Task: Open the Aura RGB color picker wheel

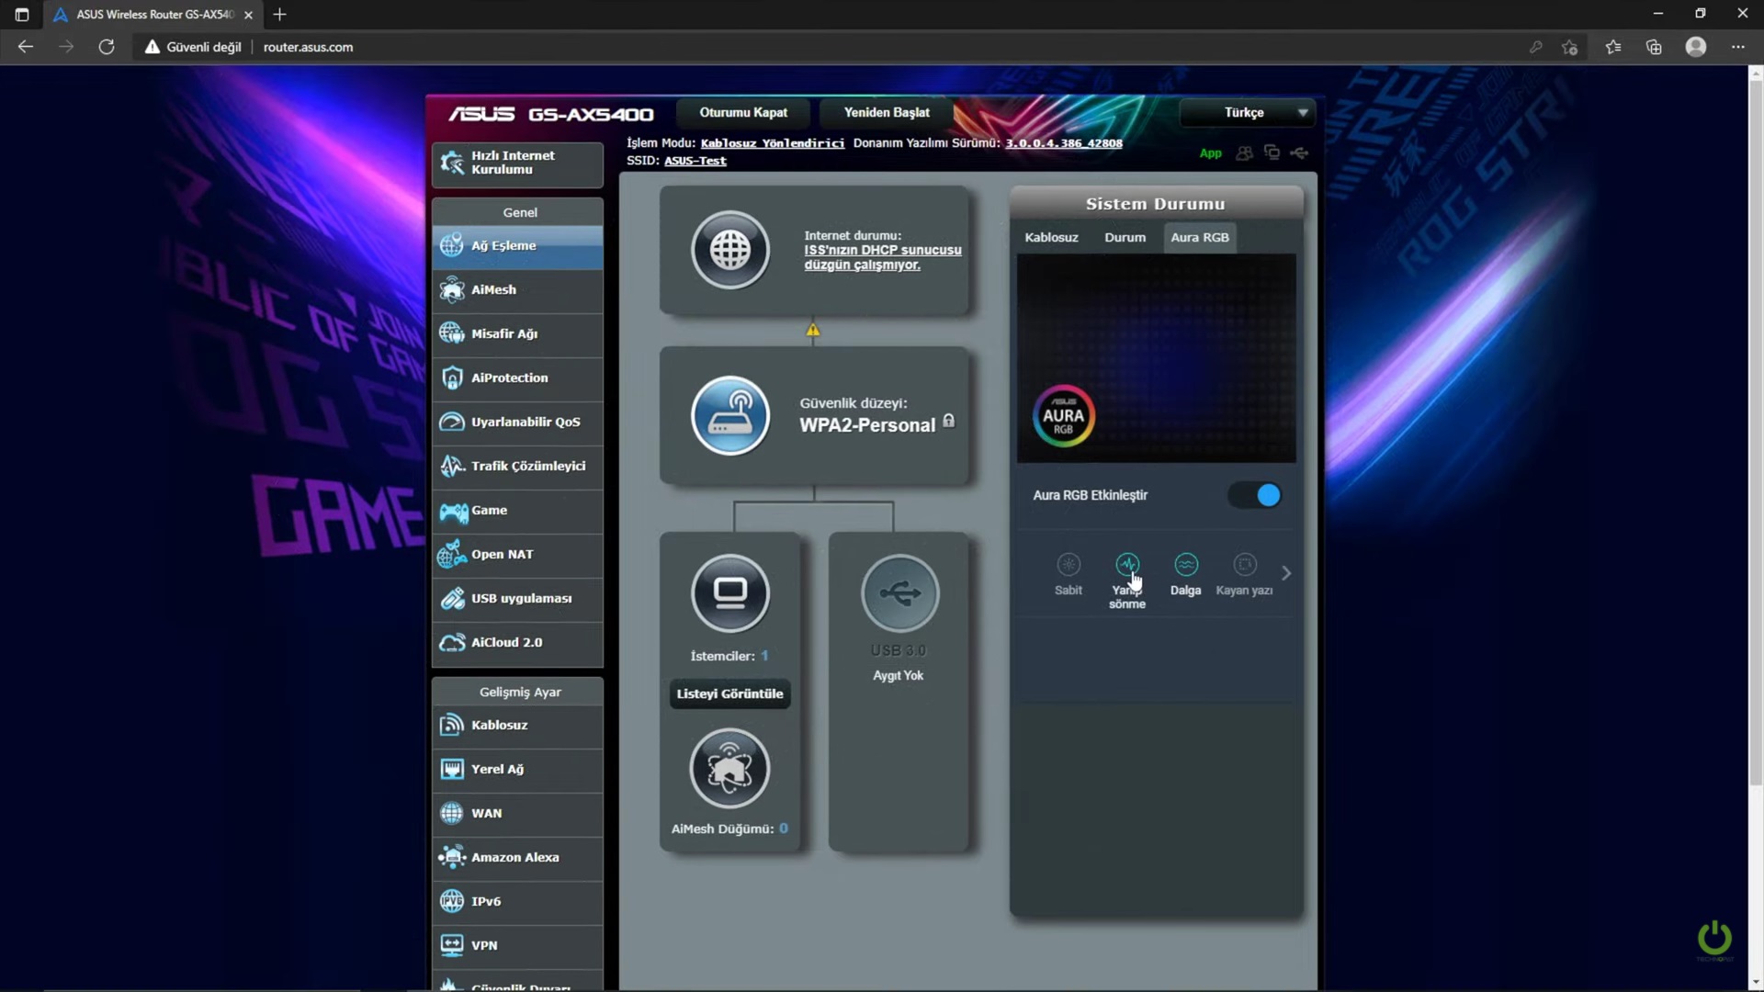Action: click(x=1063, y=416)
